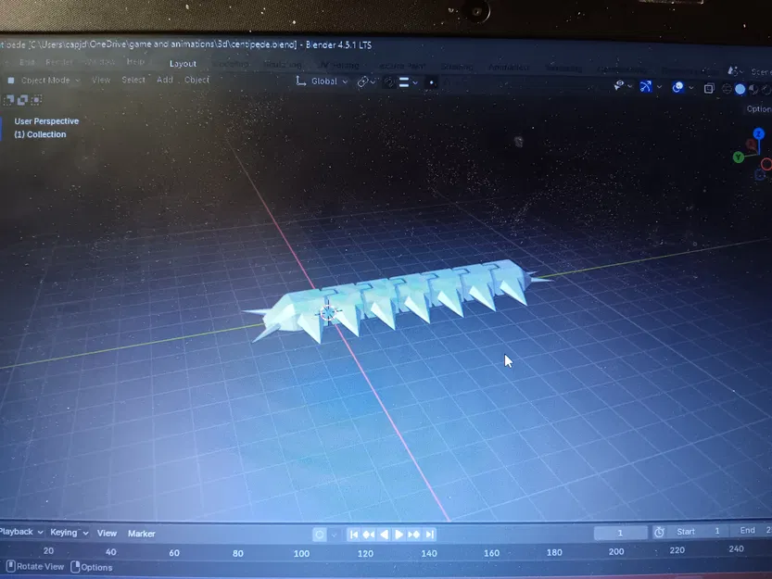
Task: Select Rendered viewport shading mode
Action: coord(764,88)
